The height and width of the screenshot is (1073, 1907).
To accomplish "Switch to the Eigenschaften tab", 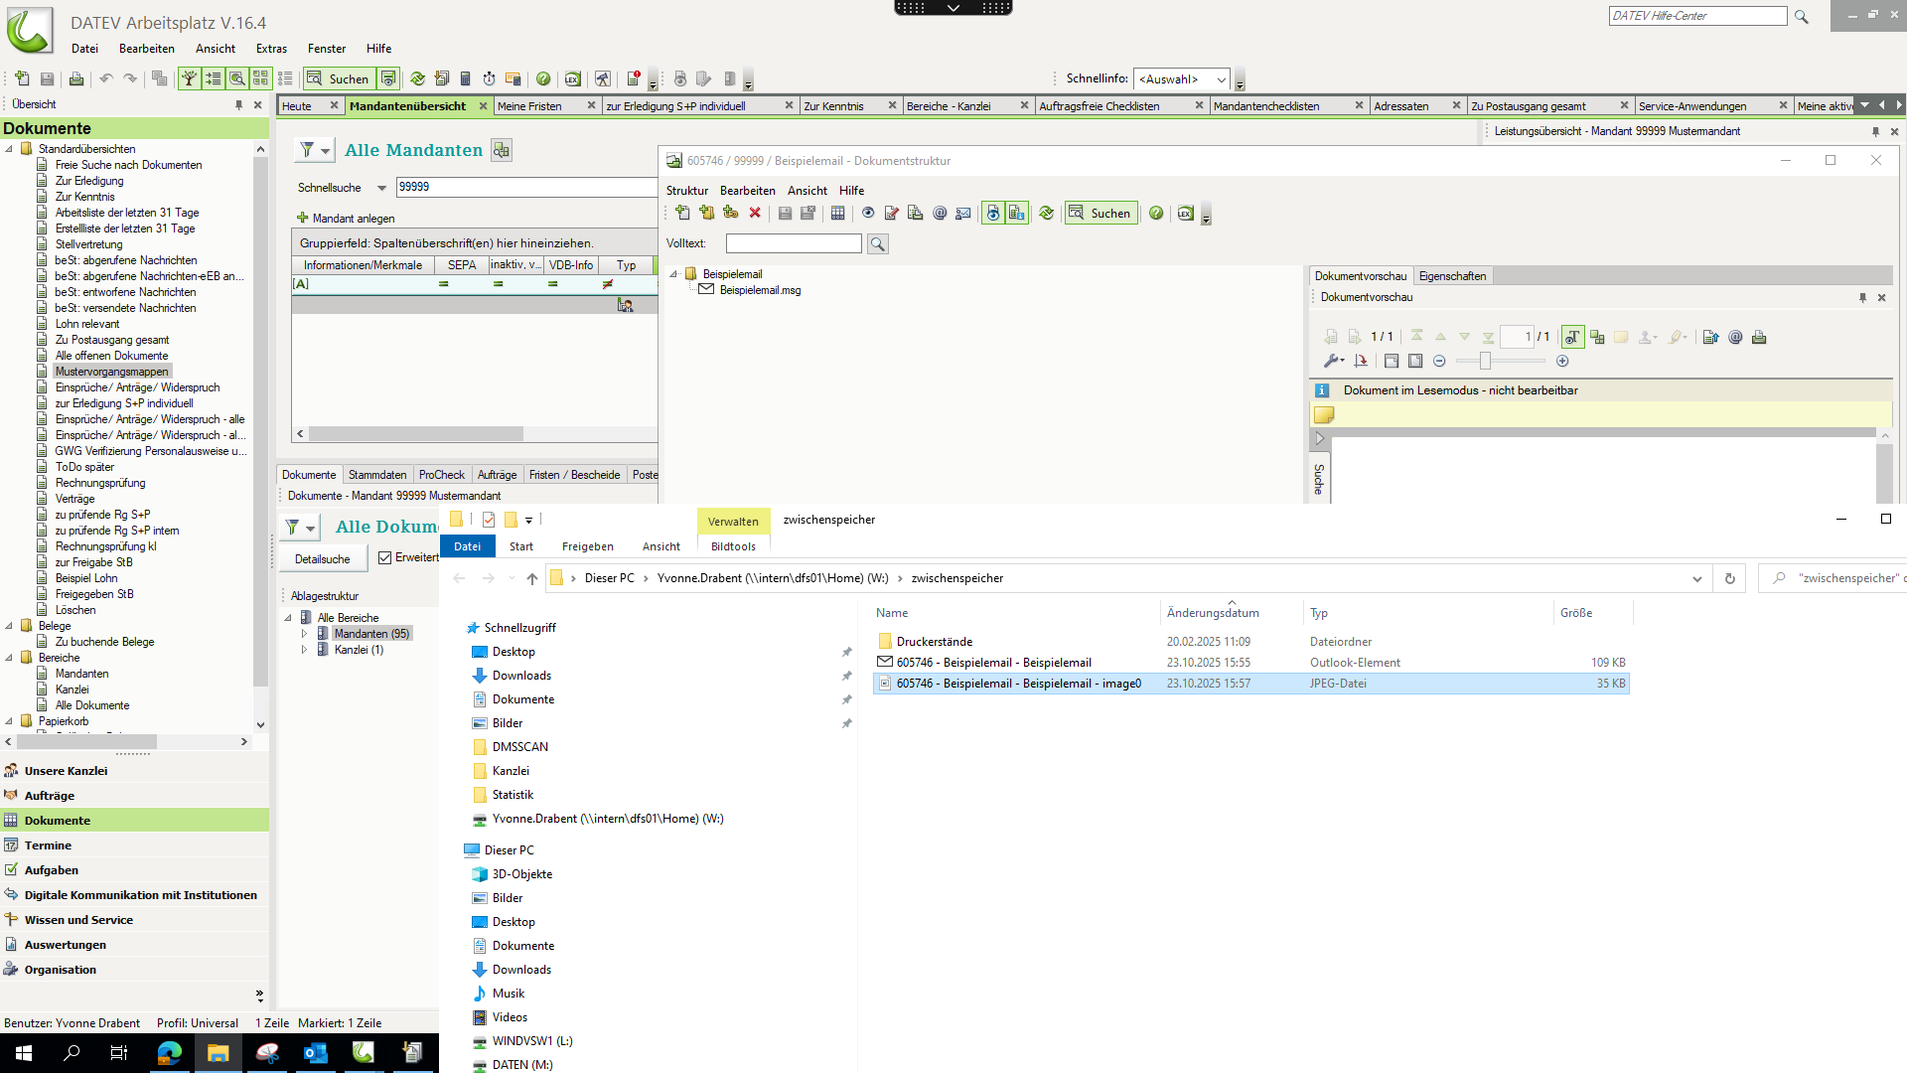I will coord(1451,276).
